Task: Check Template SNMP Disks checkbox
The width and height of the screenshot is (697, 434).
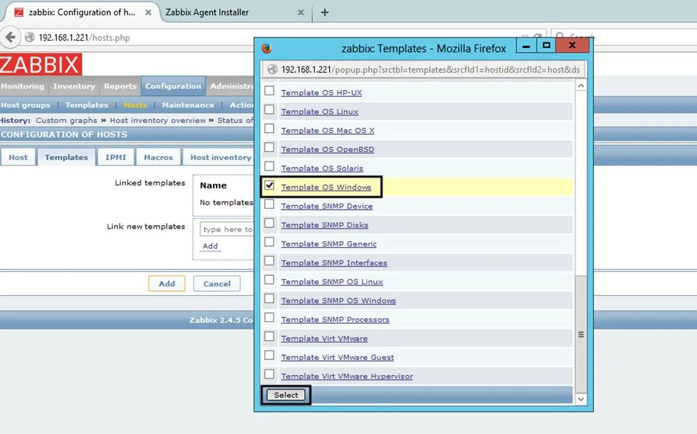Action: point(269,223)
